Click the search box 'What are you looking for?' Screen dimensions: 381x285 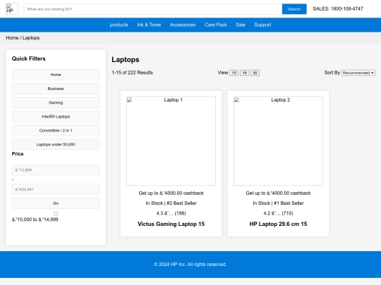(153, 9)
